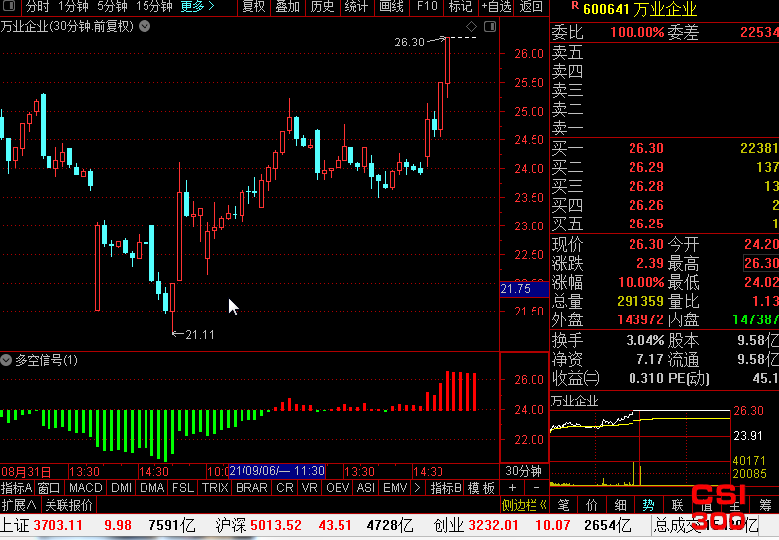The width and height of the screenshot is (779, 540).
Task: Switch indicator to CR
Action: click(x=285, y=488)
